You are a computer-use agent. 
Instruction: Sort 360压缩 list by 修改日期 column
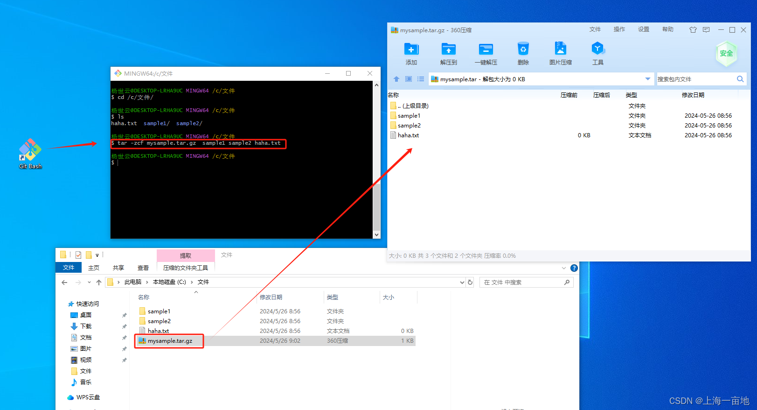tap(693, 95)
